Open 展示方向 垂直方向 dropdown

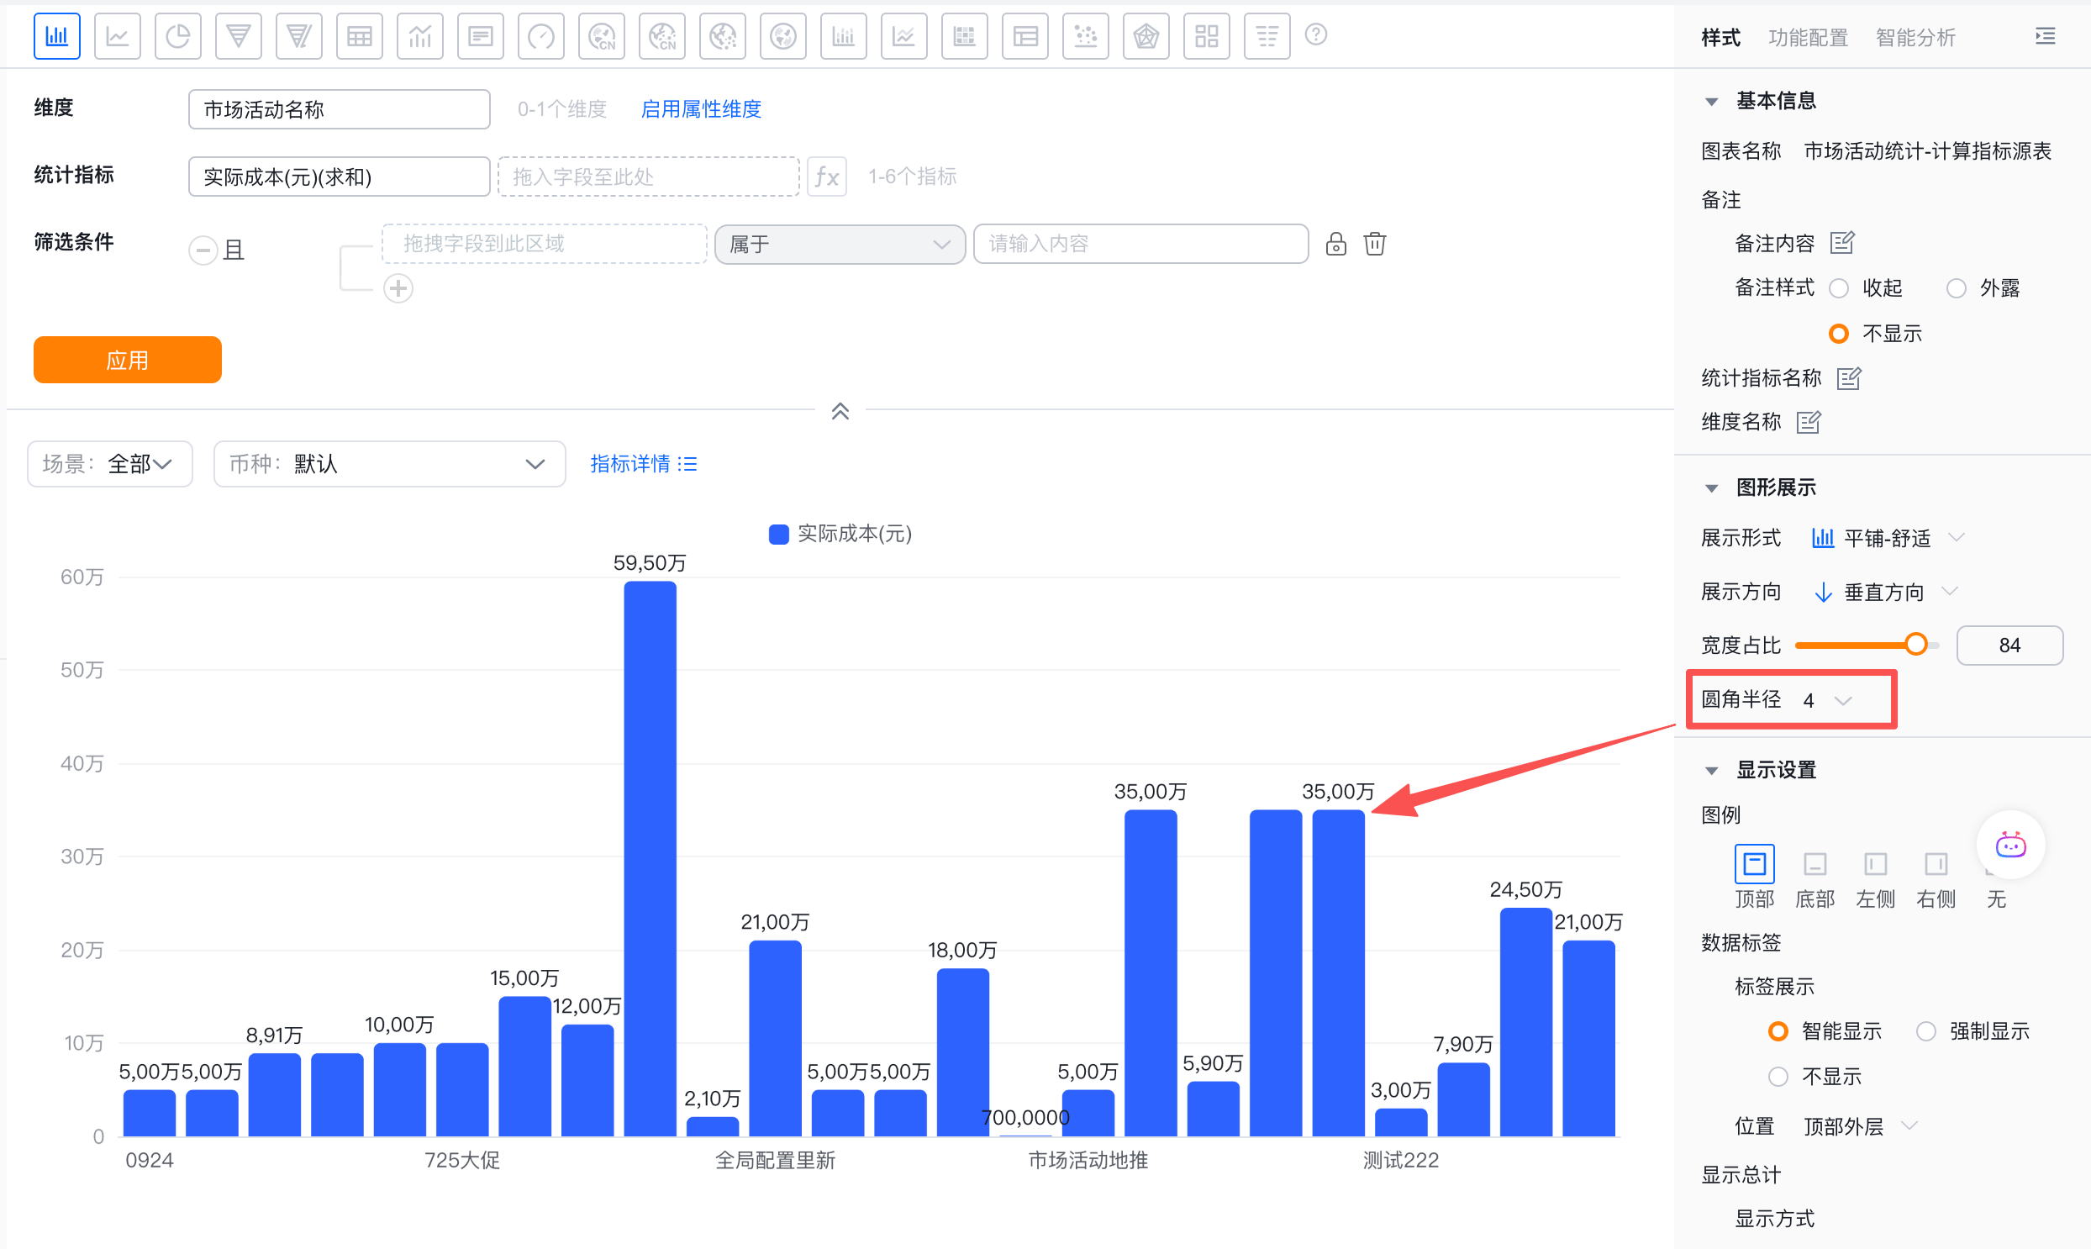[1885, 593]
